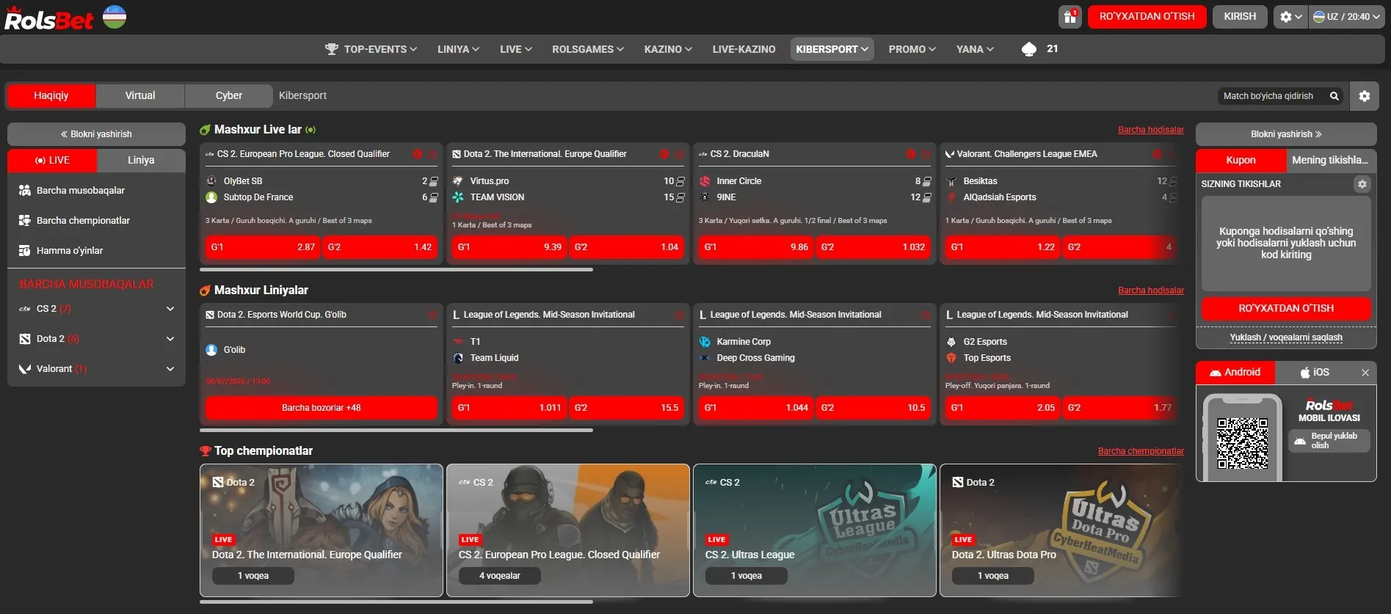The width and height of the screenshot is (1391, 614).
Task: Expand the Valorant tournaments list
Action: click(170, 369)
